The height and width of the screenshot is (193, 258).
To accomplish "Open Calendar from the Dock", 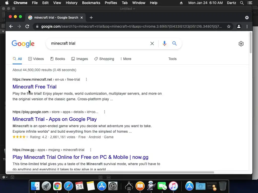I will point(80,186).
